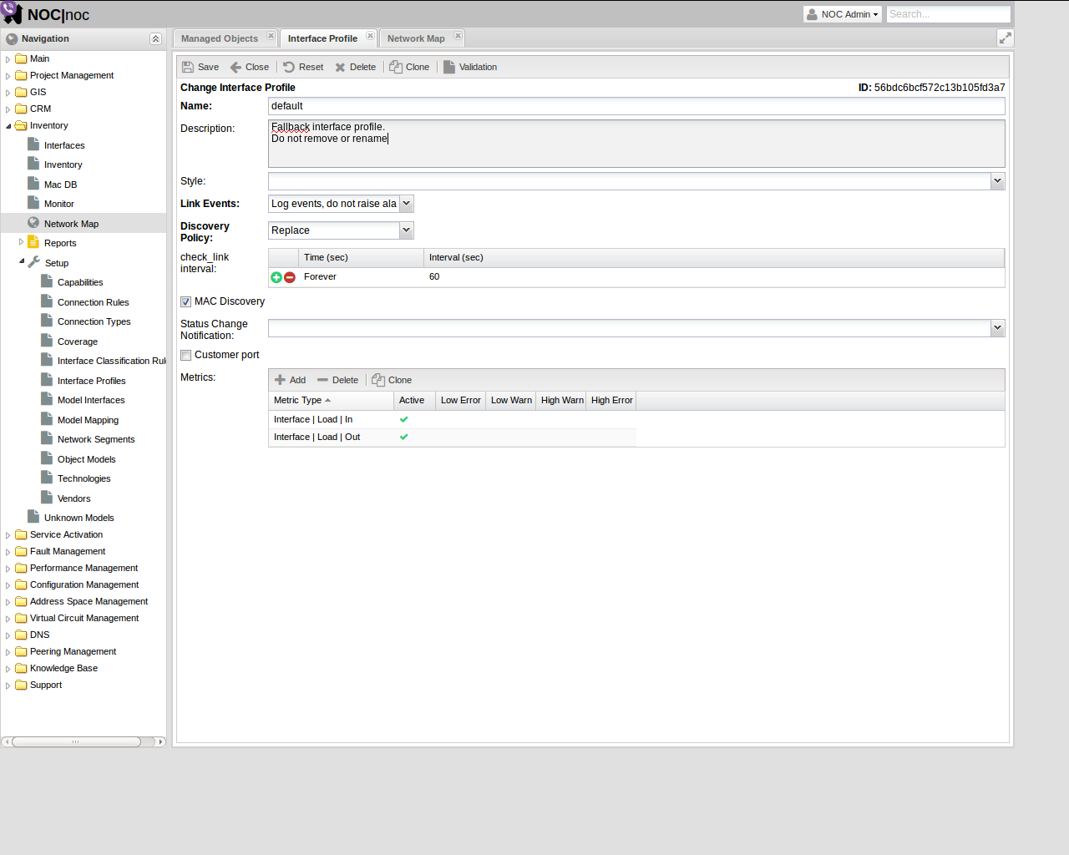
Task: Select the Interface | Load | In row
Action: [452, 419]
